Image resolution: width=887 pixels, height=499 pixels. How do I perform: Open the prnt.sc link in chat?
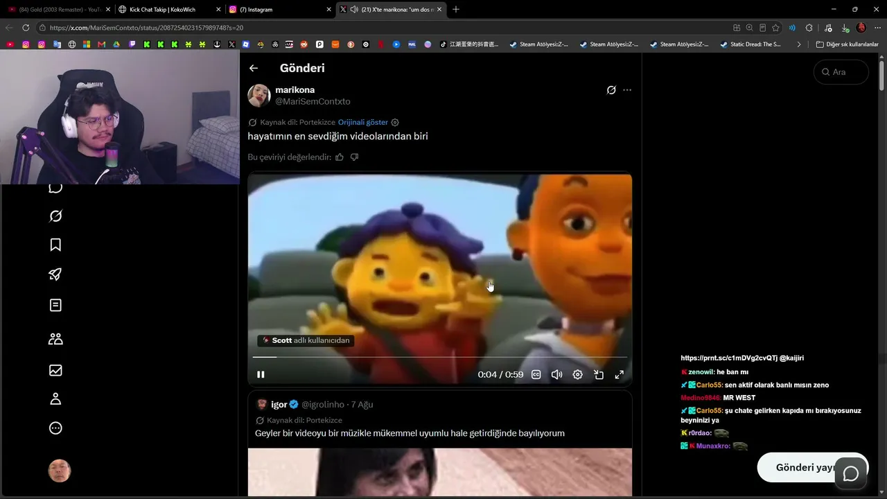pos(729,358)
